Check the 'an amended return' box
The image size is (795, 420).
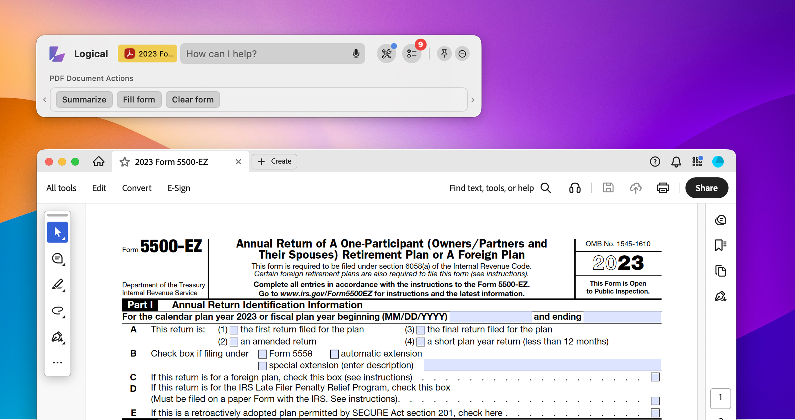[234, 342]
